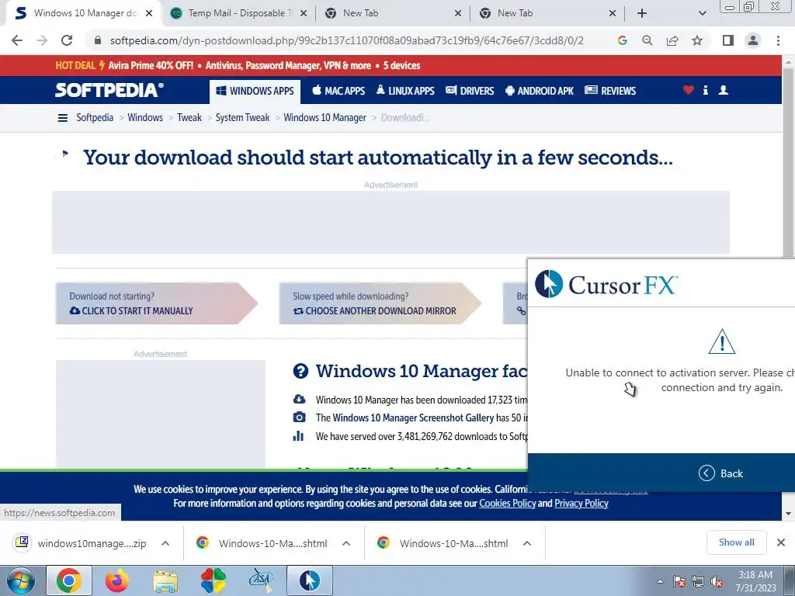Expand options for the zip download

165,543
